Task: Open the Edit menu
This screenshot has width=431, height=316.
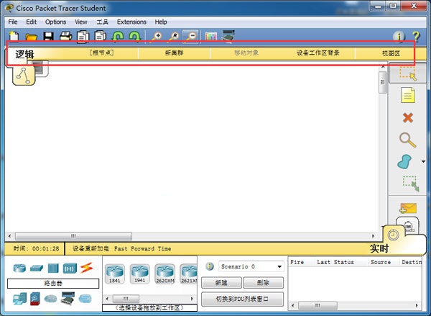Action: [x=32, y=22]
